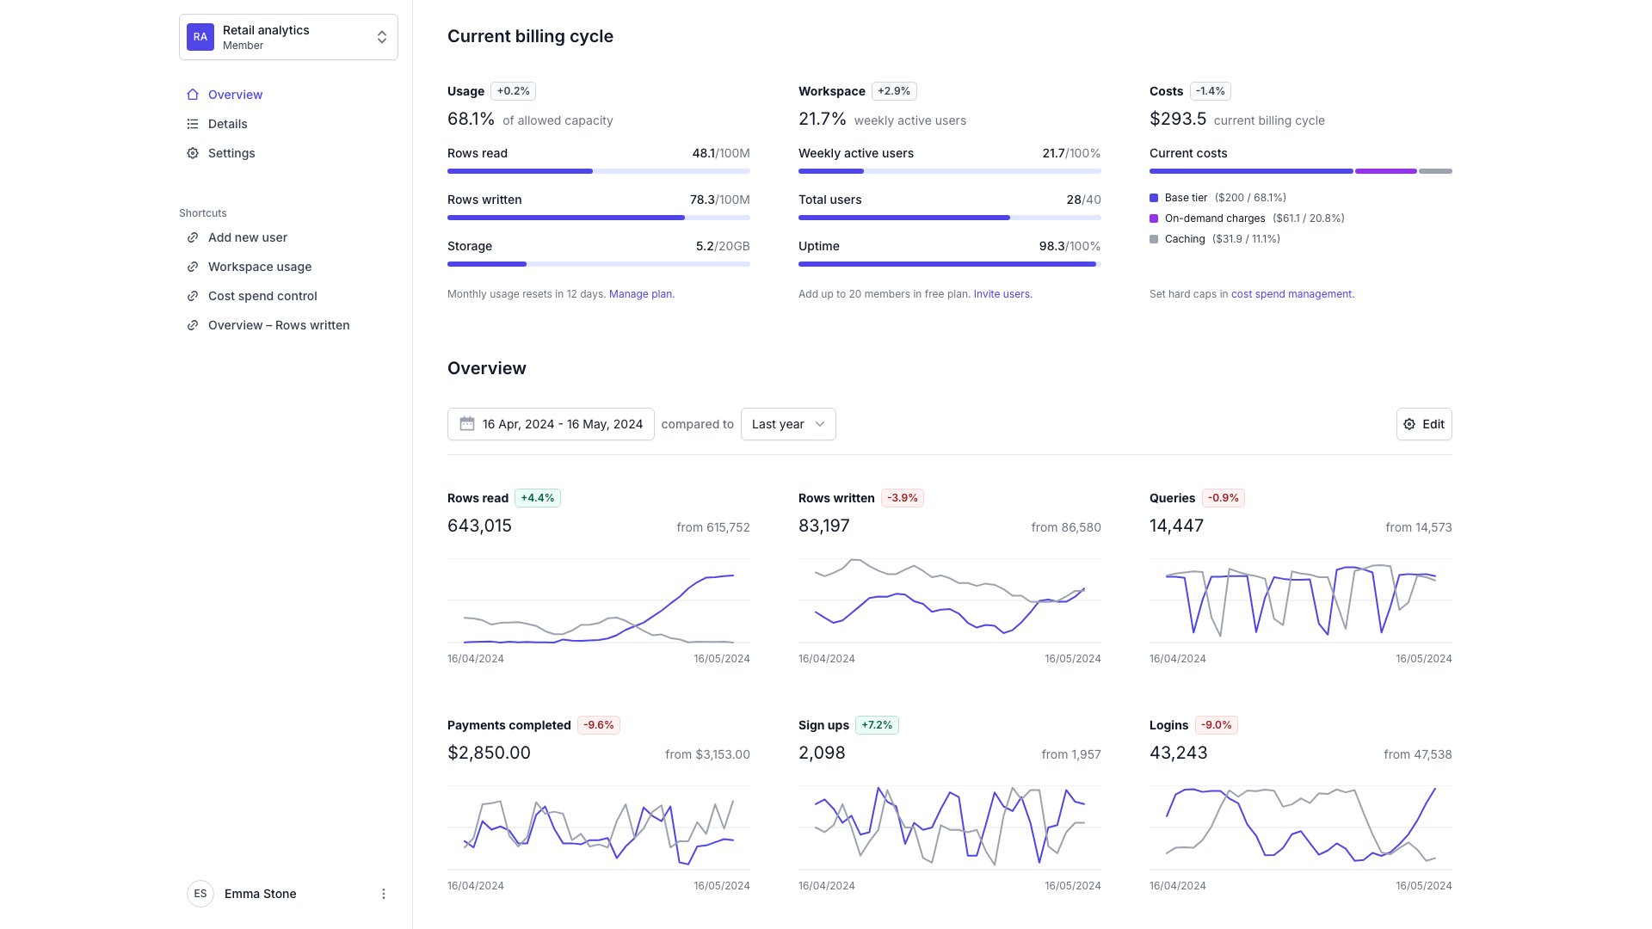The width and height of the screenshot is (1652, 929).
Task: Switch to the Details section
Action: [227, 124]
